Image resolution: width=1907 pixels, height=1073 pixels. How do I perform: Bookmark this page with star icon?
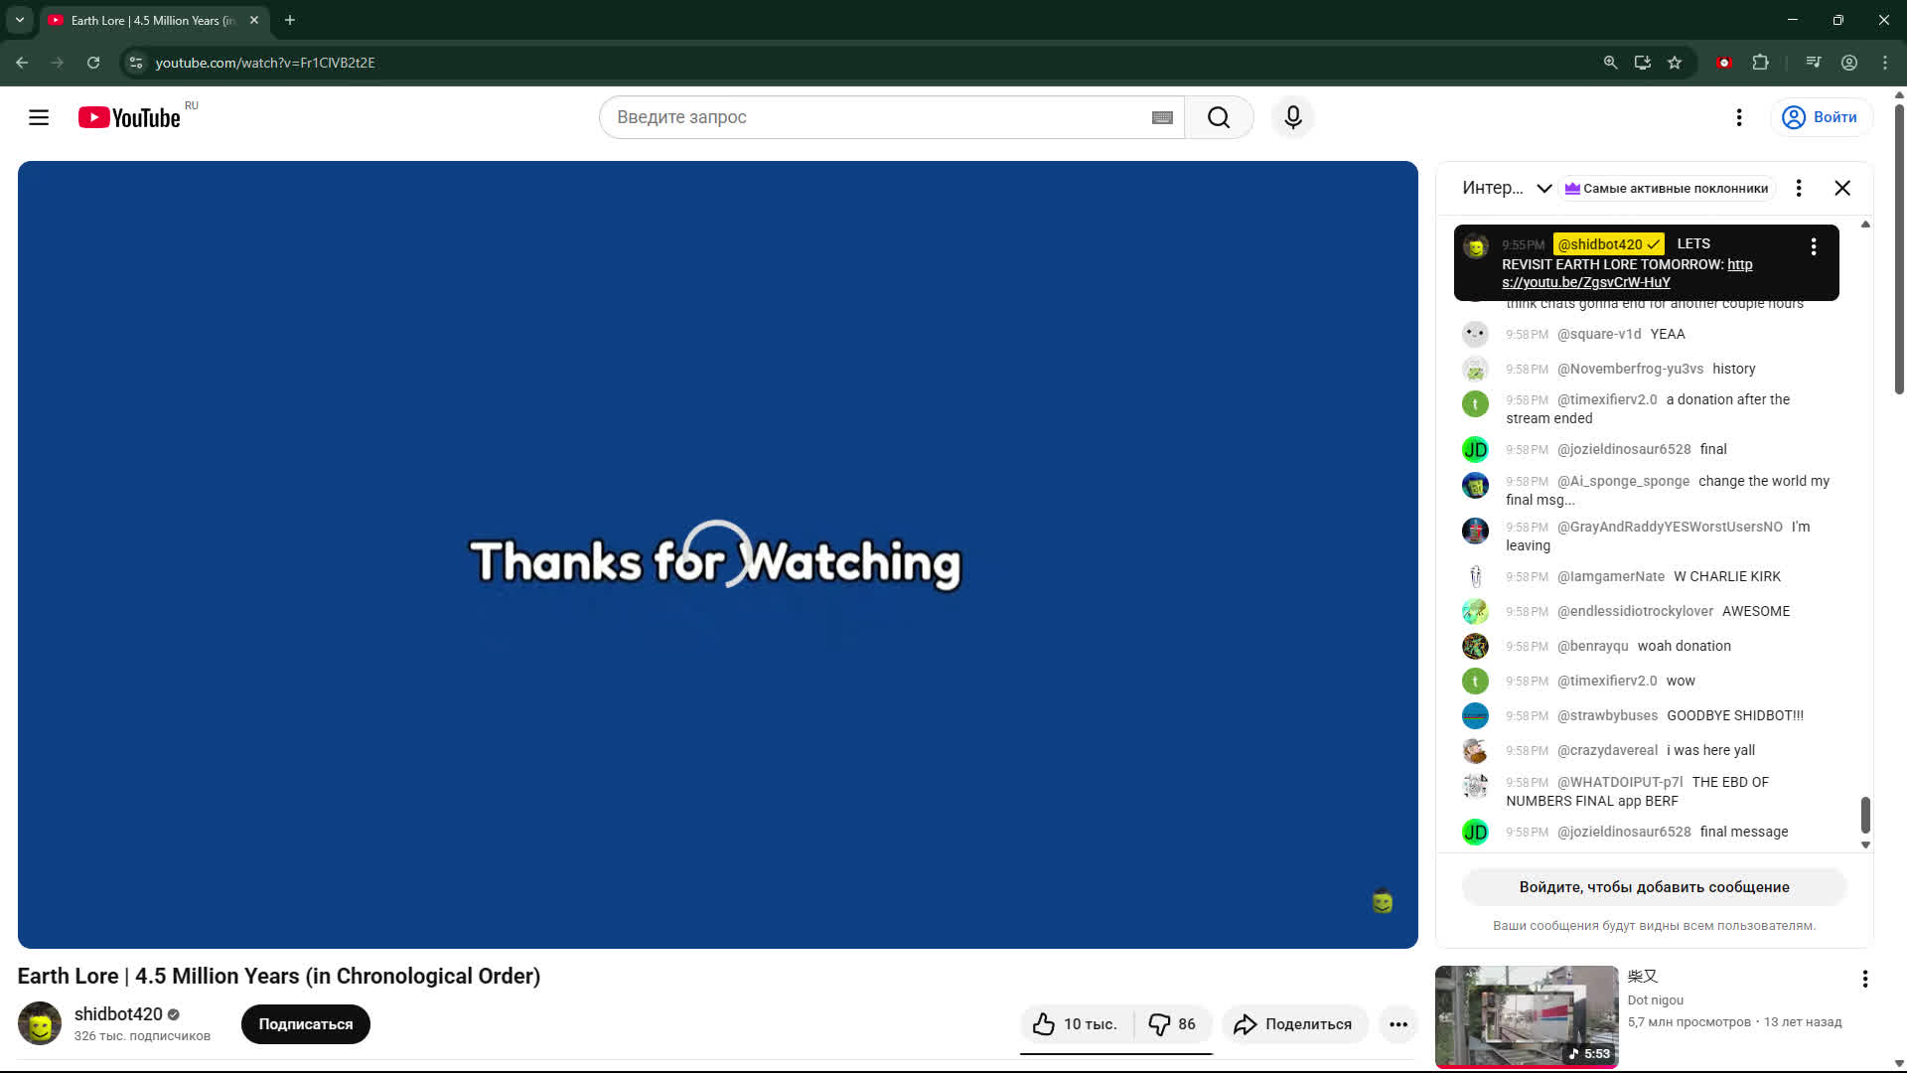1675,63
